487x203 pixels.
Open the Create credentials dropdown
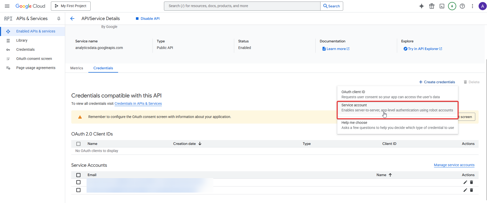(437, 82)
